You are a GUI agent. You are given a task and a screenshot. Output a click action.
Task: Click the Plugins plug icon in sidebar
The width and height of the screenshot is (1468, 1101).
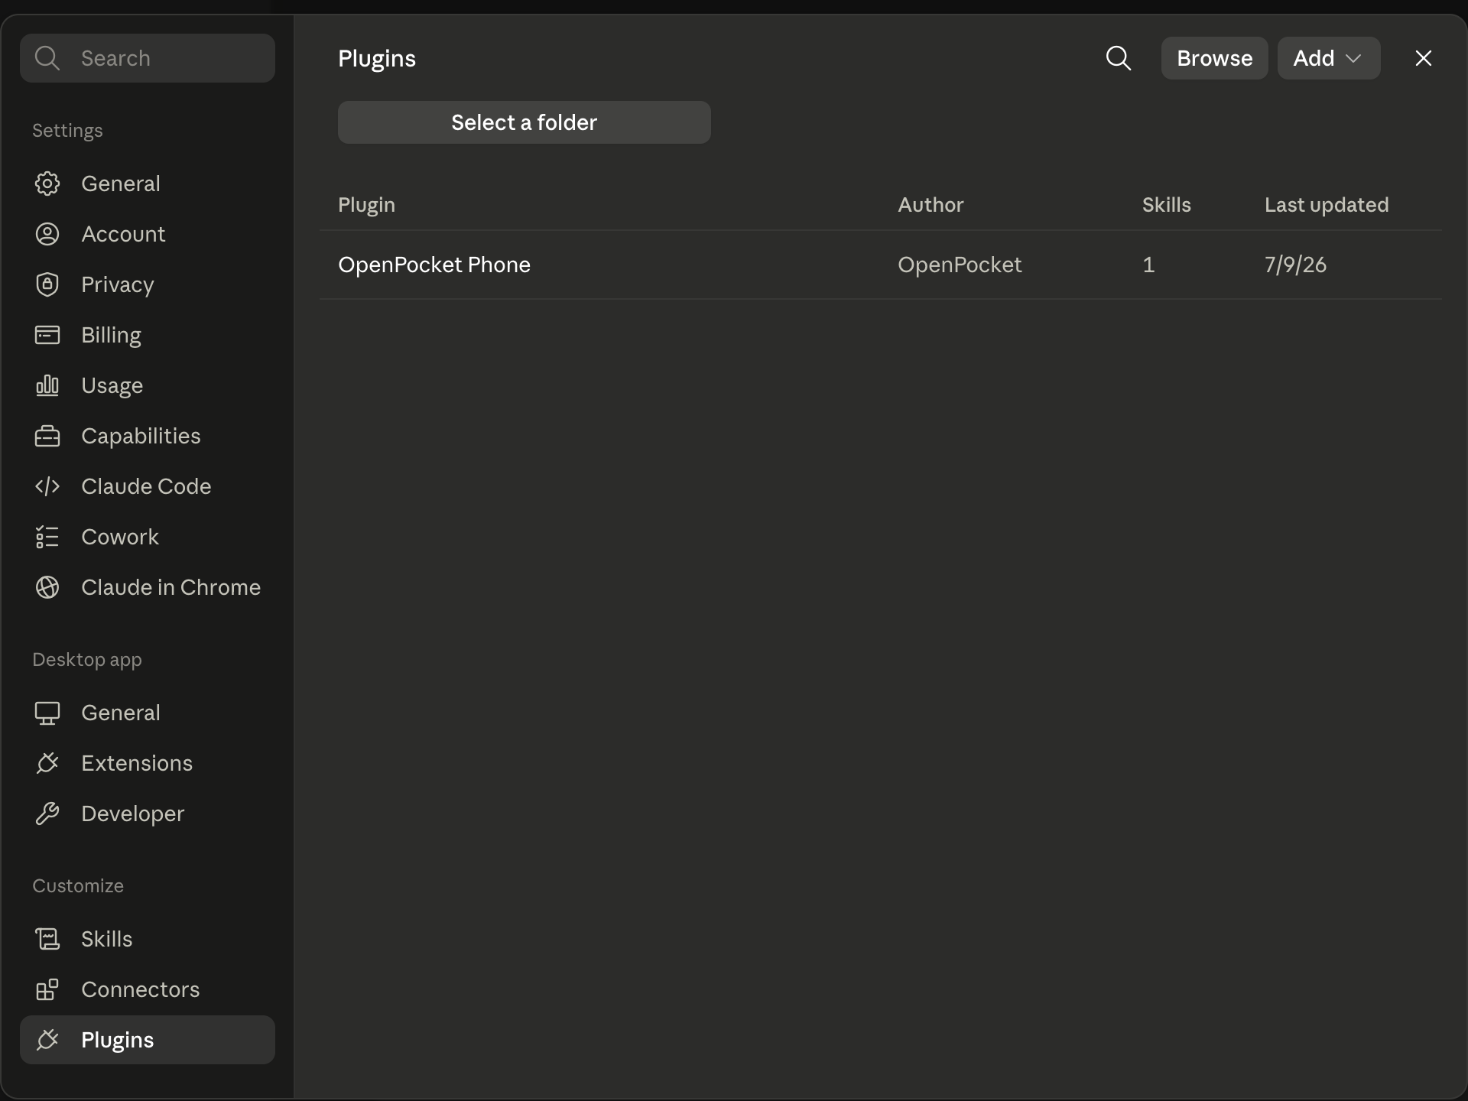click(47, 1040)
